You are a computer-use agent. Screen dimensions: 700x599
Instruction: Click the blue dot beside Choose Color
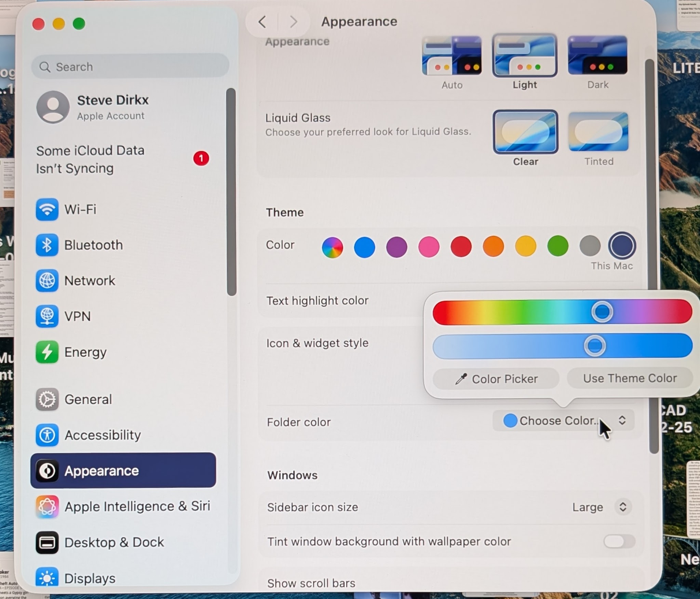(x=510, y=420)
